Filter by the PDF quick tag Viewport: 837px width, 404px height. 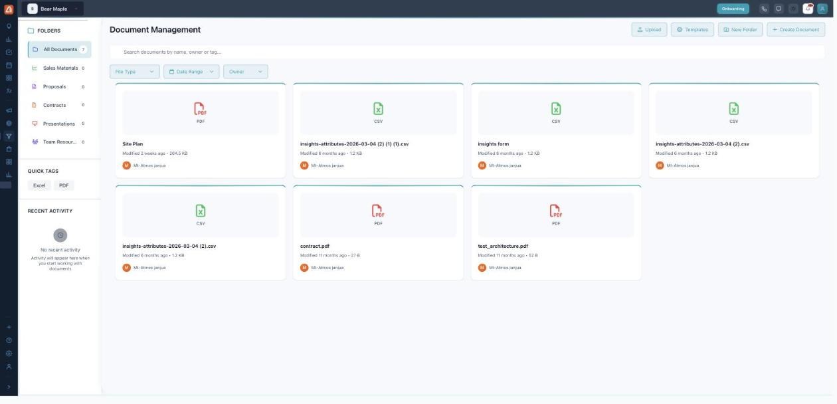64,185
